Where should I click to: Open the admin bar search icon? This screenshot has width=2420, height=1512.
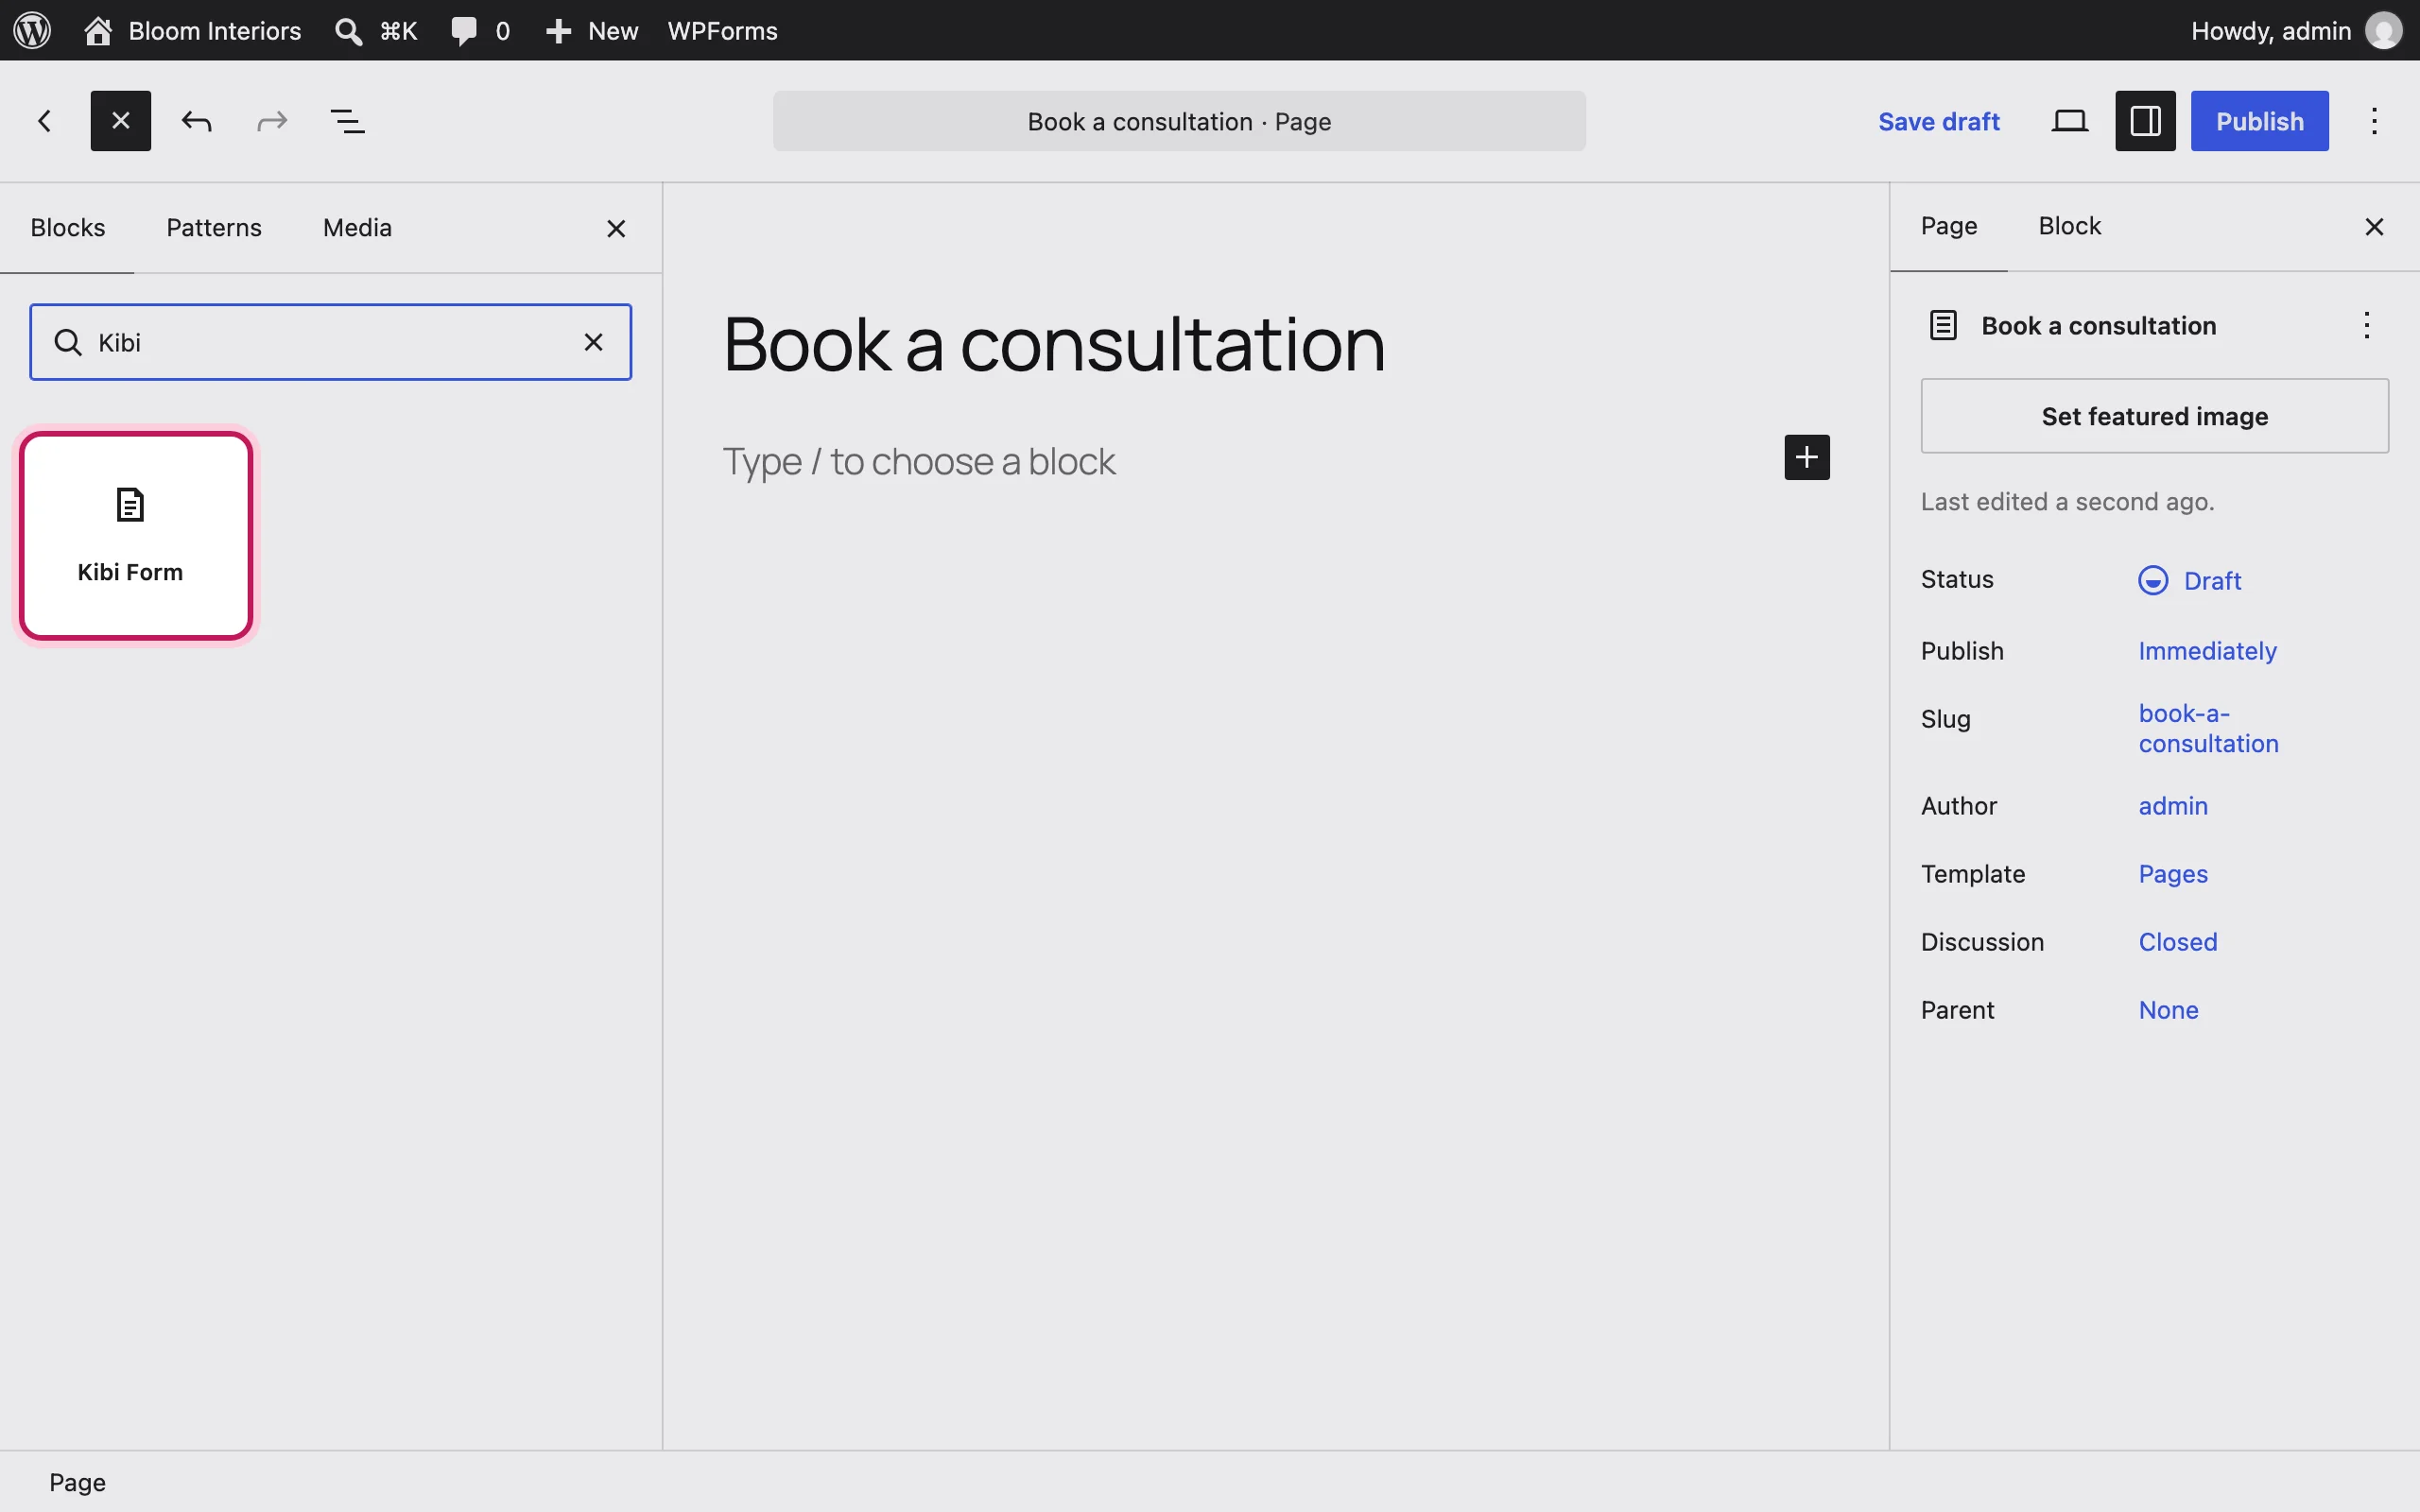click(x=375, y=30)
